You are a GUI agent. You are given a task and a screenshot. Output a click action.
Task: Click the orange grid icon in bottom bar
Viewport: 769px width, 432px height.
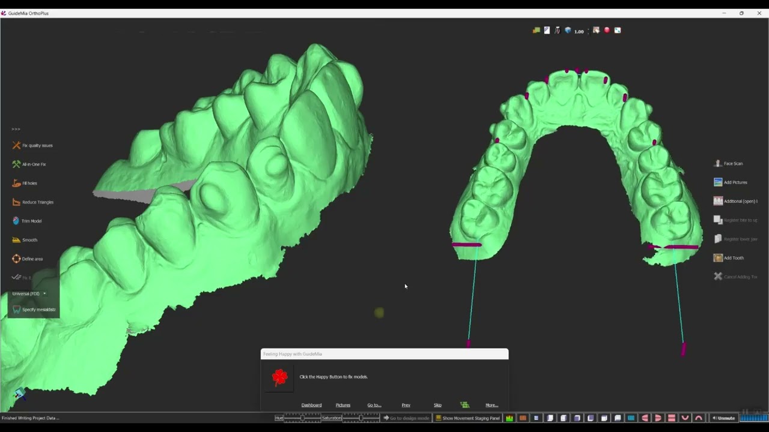(x=523, y=418)
